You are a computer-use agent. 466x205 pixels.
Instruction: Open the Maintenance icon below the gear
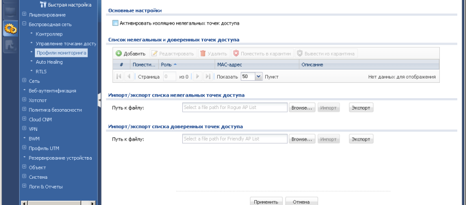(x=10, y=46)
